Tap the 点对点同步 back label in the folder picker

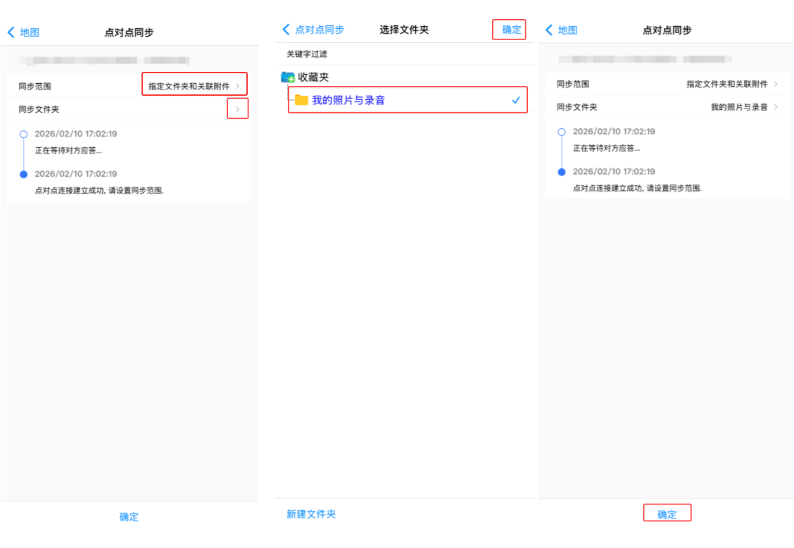click(x=320, y=30)
